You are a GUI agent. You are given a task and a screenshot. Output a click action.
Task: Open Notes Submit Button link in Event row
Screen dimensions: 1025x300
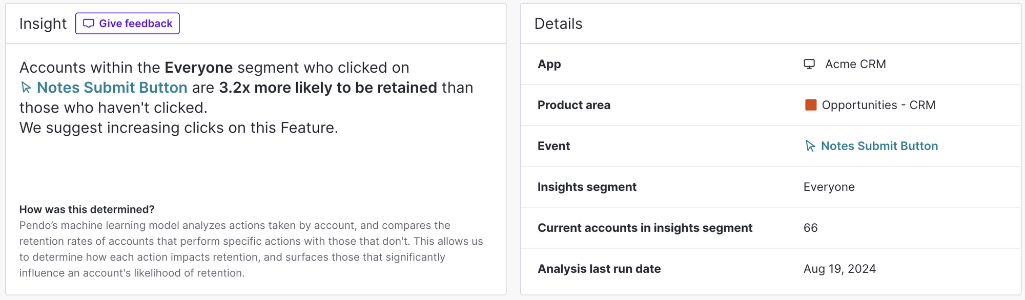click(x=879, y=146)
